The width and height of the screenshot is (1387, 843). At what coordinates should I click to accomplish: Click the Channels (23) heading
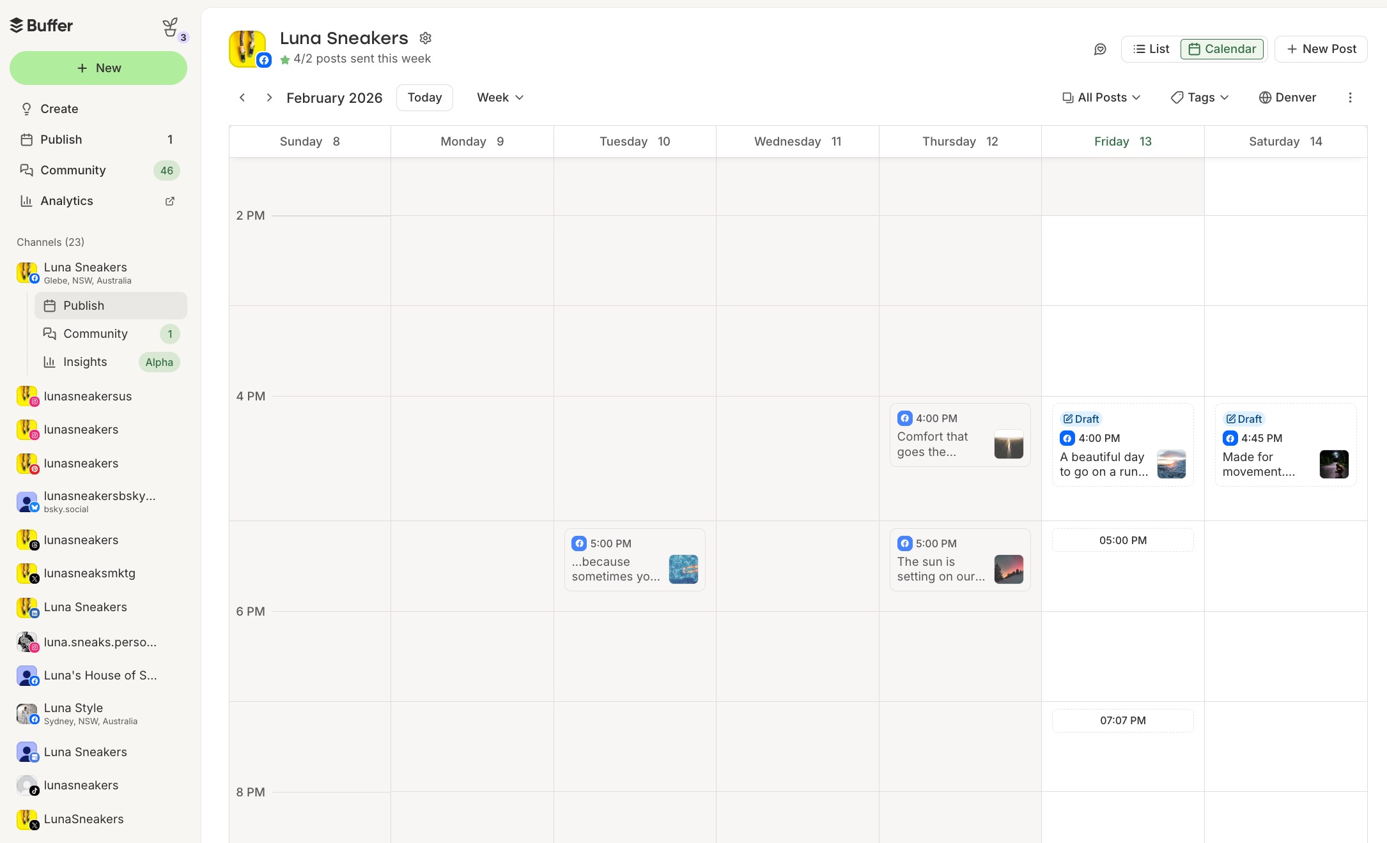[x=50, y=243]
